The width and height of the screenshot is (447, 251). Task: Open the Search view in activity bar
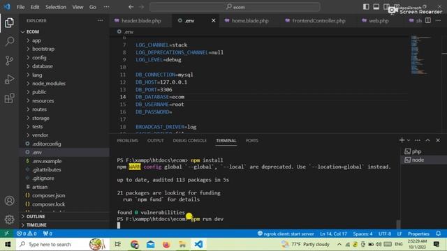(9, 42)
